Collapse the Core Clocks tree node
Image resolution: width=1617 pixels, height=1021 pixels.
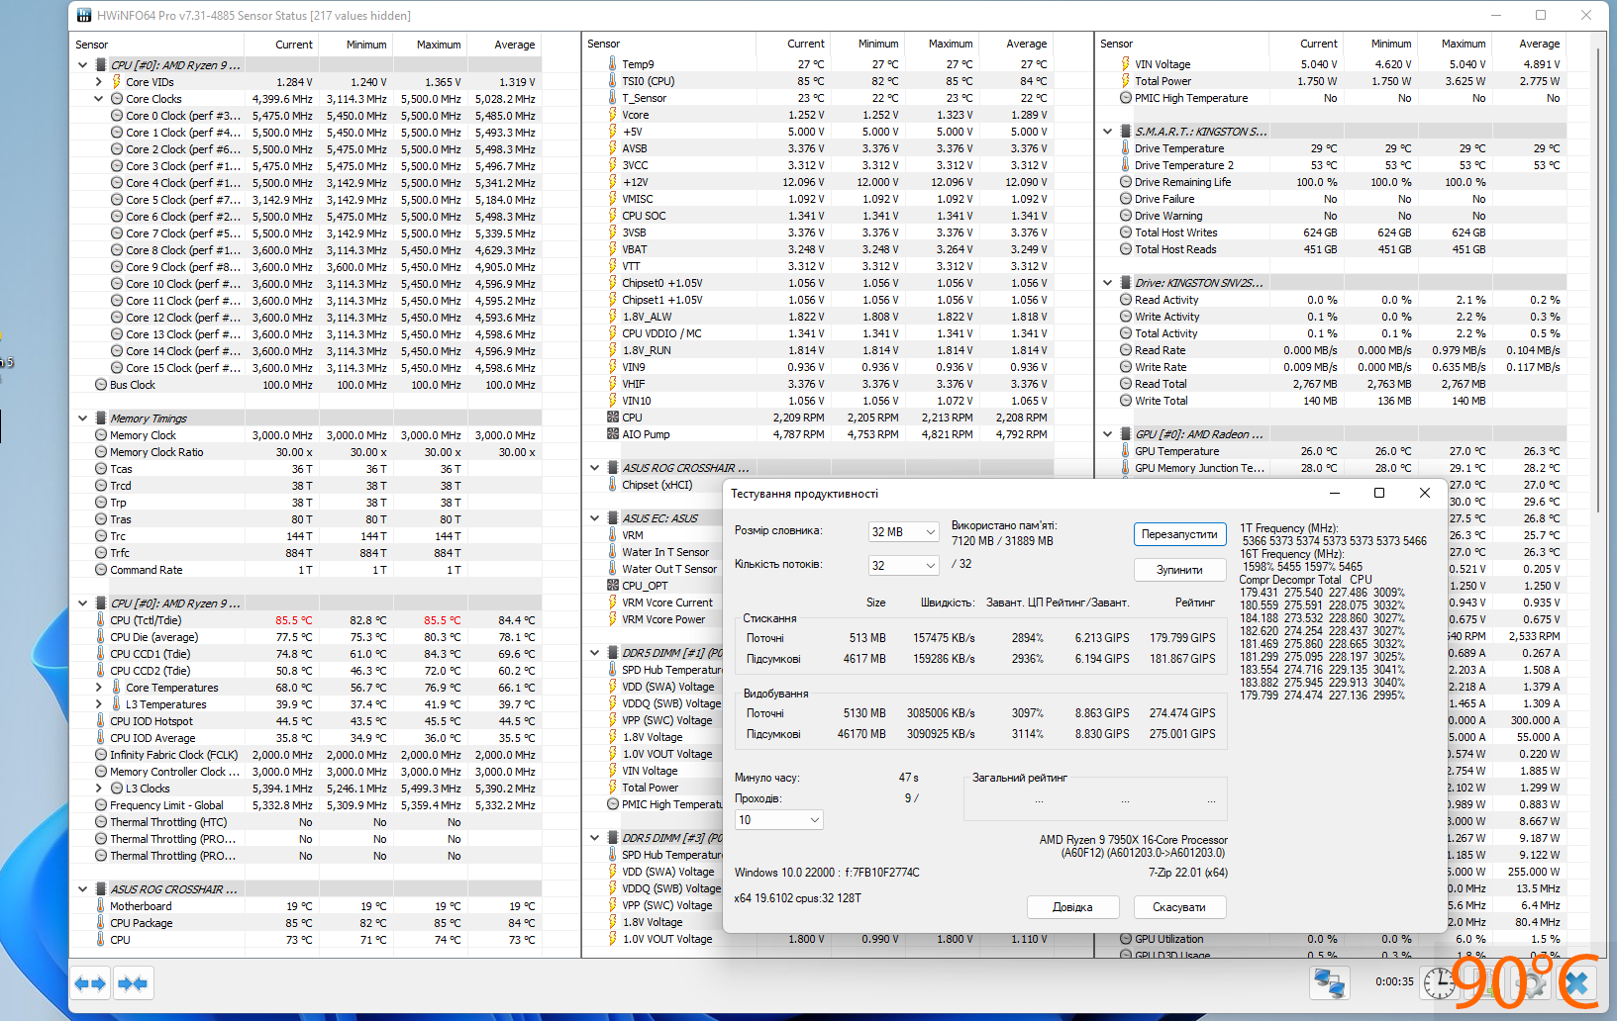[98, 99]
